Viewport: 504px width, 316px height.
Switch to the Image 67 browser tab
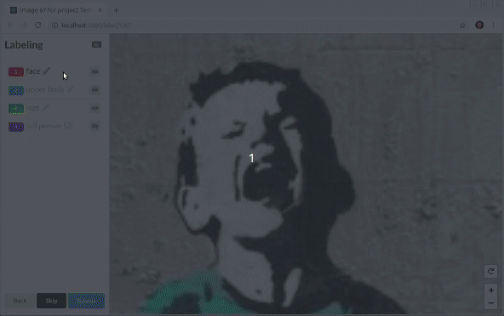(x=55, y=10)
